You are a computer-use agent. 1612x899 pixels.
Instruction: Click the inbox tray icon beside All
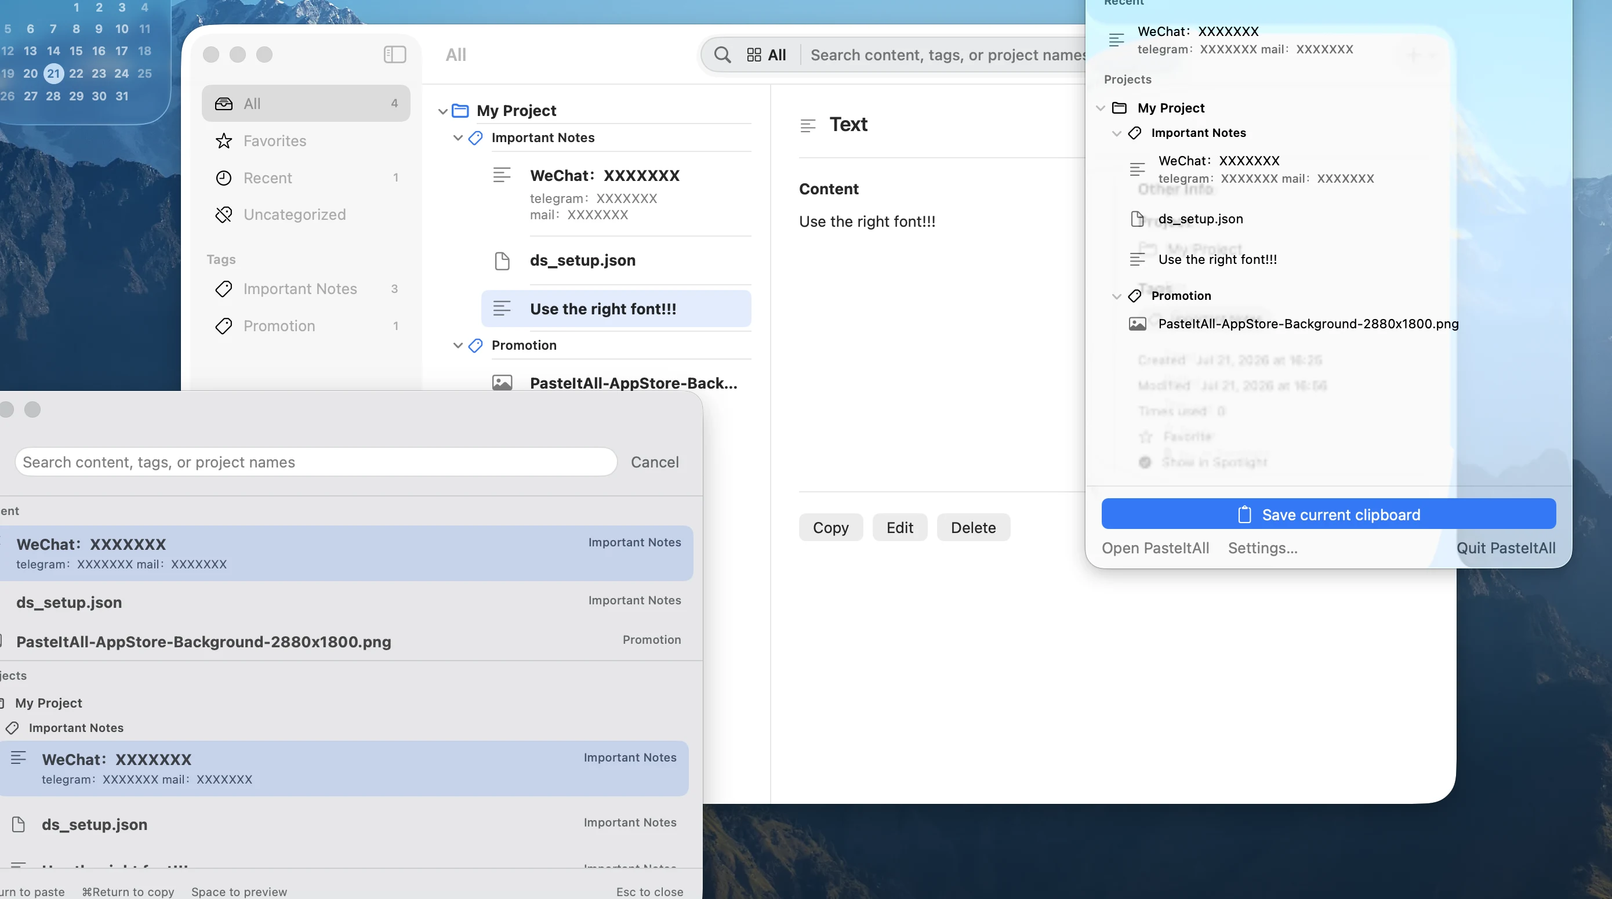pyautogui.click(x=223, y=103)
